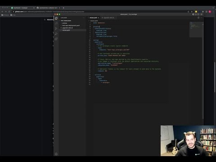Split the editor to the right

point(198,18)
